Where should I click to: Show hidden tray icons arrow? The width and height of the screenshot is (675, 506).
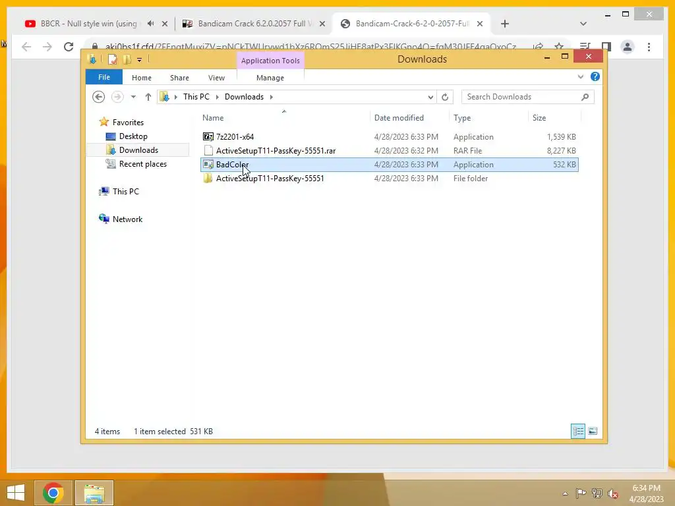[565, 493]
